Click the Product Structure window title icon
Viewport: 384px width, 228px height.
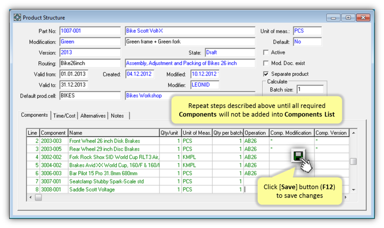point(17,18)
